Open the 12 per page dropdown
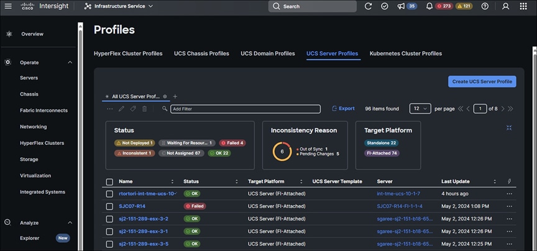This screenshot has height=251, width=537. 420,109
